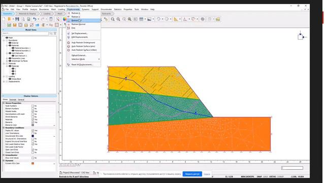
Task: Click the Redo arrow icon
Action: tap(43, 19)
